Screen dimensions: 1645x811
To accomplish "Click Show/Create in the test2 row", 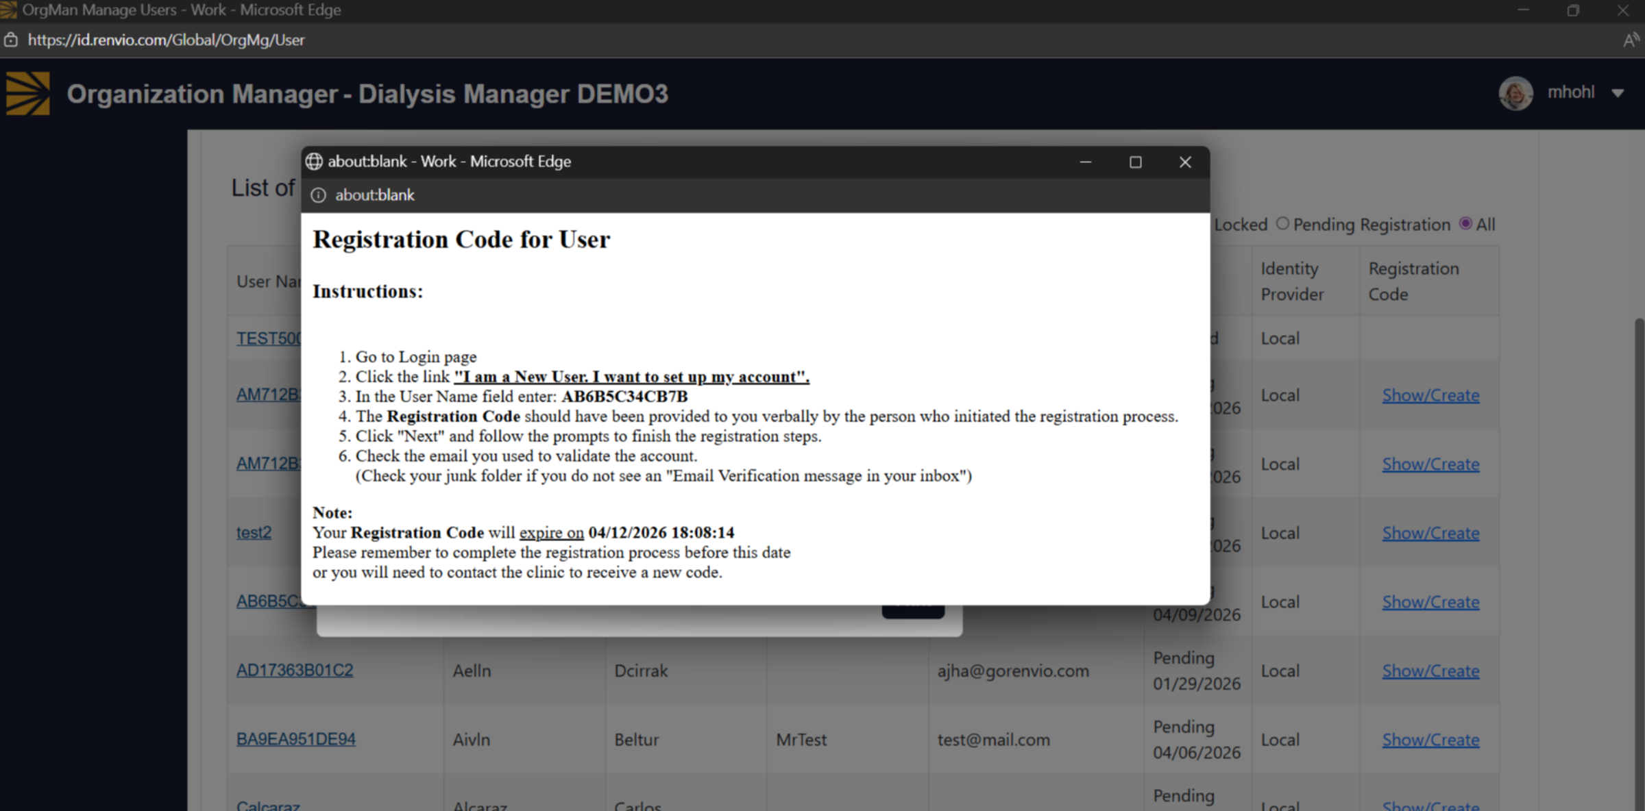I will click(x=1430, y=533).
